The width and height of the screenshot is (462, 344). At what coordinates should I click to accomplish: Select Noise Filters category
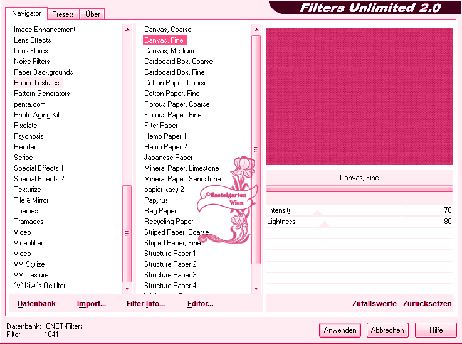(32, 62)
